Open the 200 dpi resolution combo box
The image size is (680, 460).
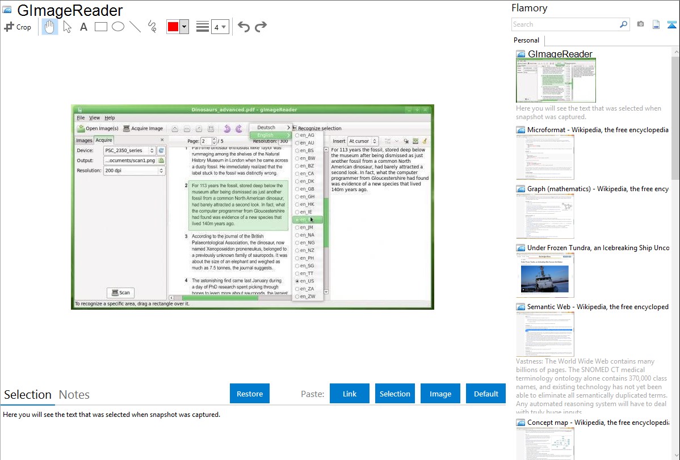click(x=134, y=170)
